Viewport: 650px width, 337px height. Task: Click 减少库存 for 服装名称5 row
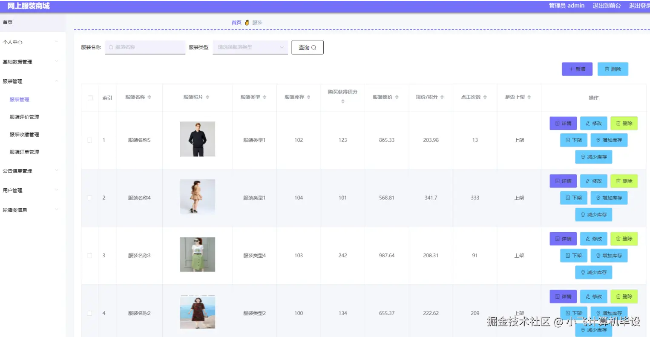coord(594,157)
